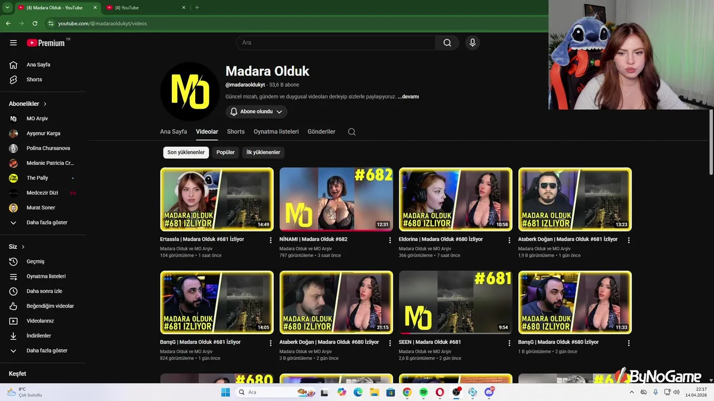
Task: Start voice search with microphone icon
Action: (472, 43)
